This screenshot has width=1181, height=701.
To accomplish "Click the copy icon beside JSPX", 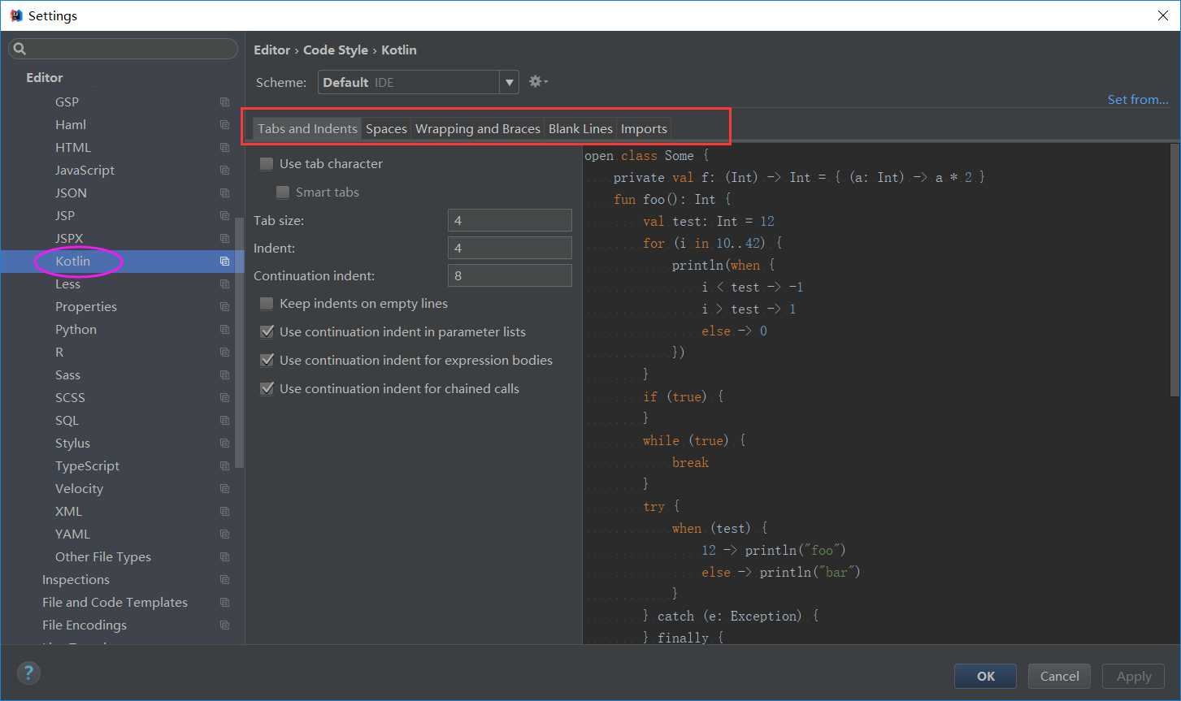I will click(224, 238).
